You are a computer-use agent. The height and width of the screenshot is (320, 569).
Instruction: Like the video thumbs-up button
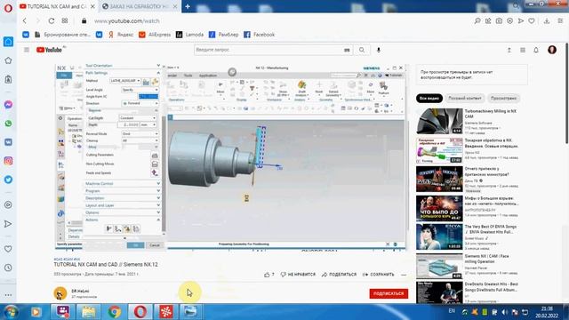[269, 275]
